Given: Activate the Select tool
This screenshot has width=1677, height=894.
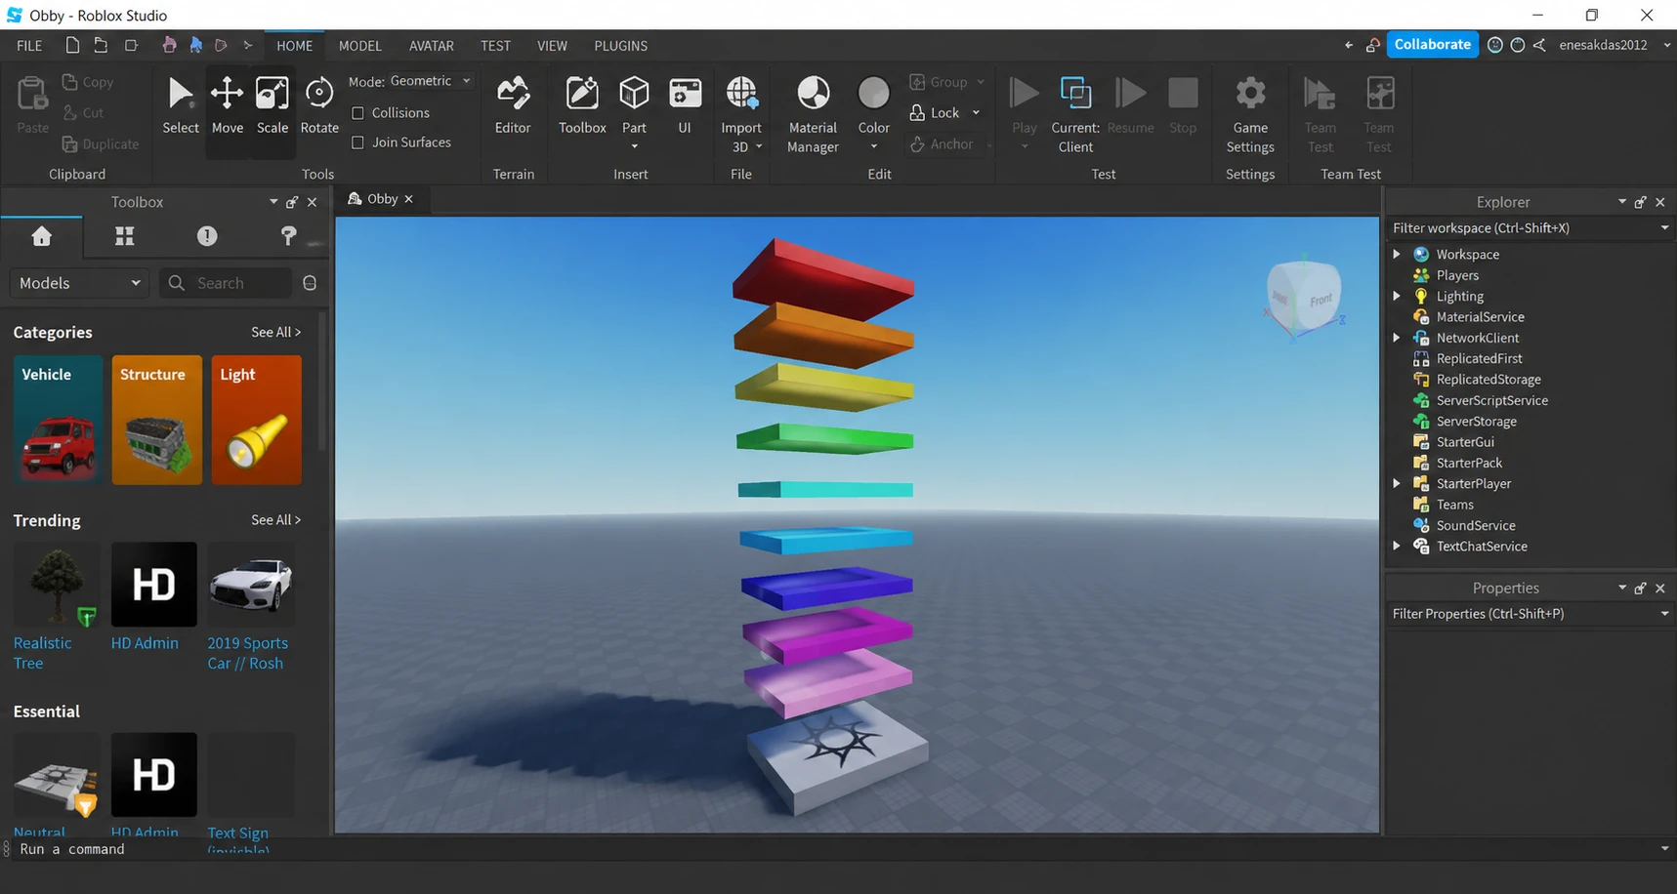Looking at the screenshot, I should pos(181,105).
